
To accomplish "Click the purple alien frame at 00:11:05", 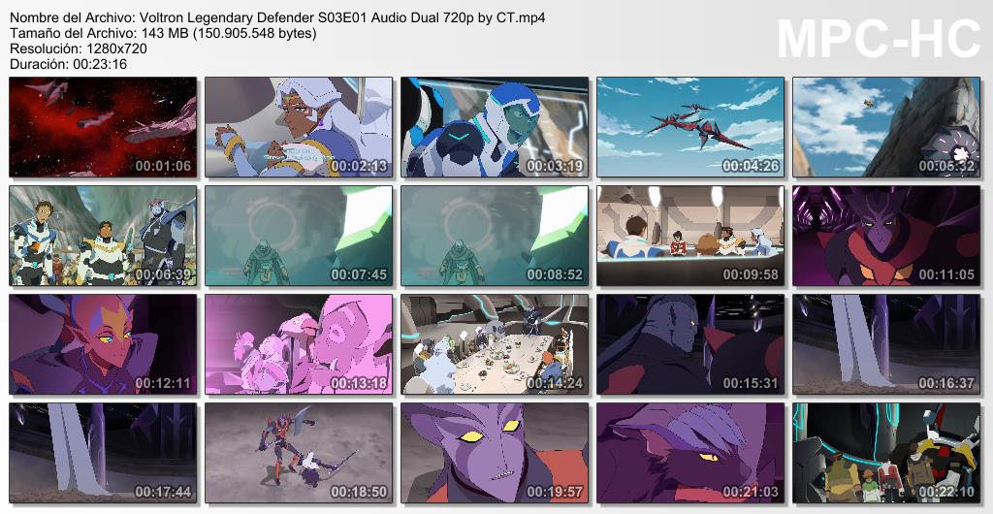I will click(886, 236).
